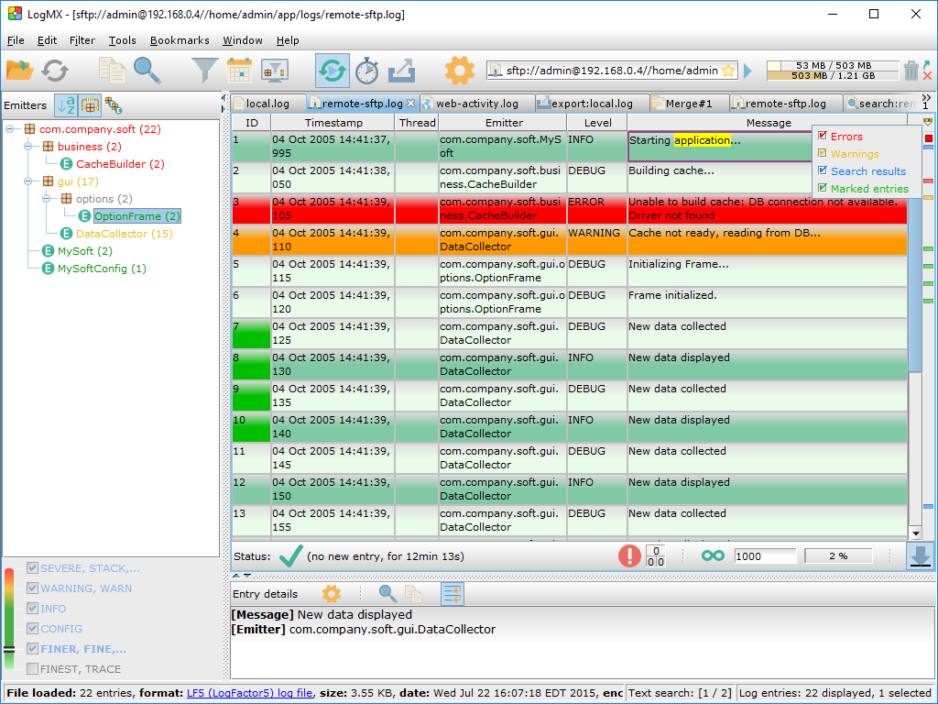This screenshot has height=704, width=938.
Task: Click the red alert exclamation icon
Action: 628,555
